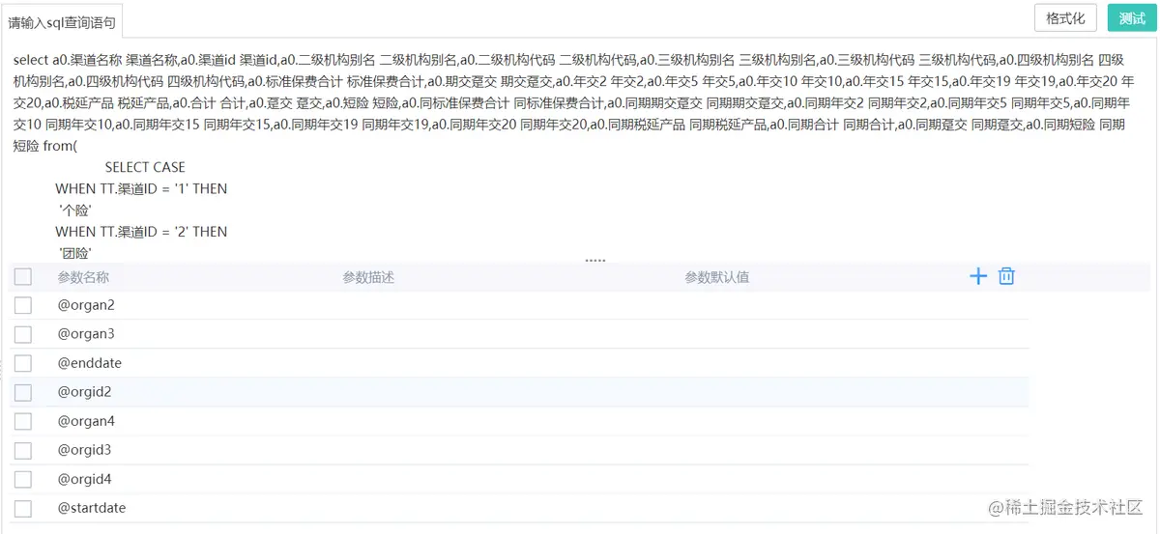1160x534 pixels.
Task: Check the @orgid3 parameter checkbox
Action: point(23,450)
